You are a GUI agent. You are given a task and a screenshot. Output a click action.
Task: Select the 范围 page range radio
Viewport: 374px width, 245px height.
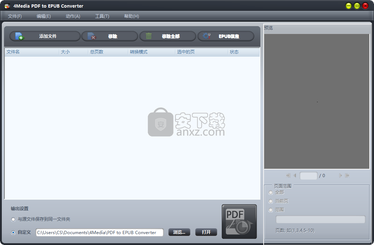(271, 210)
